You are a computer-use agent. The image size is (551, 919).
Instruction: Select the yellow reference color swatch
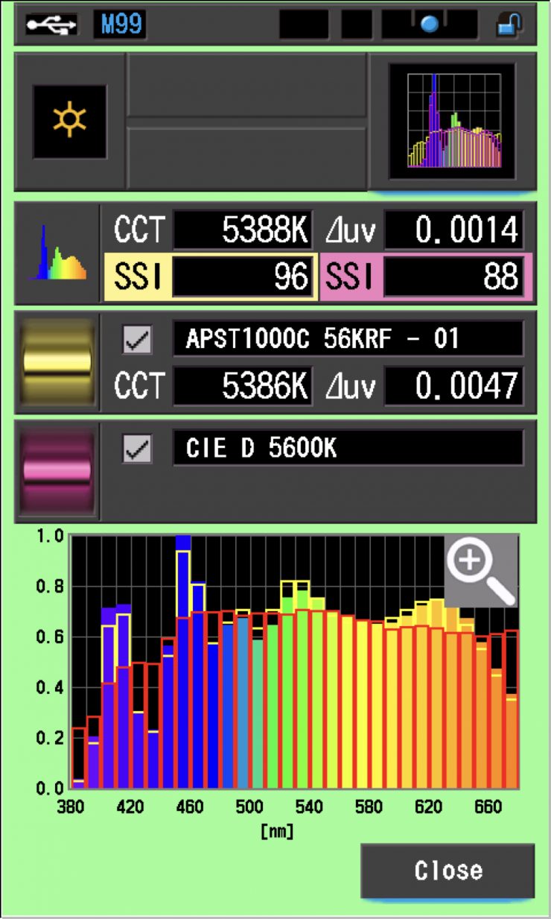click(x=57, y=362)
